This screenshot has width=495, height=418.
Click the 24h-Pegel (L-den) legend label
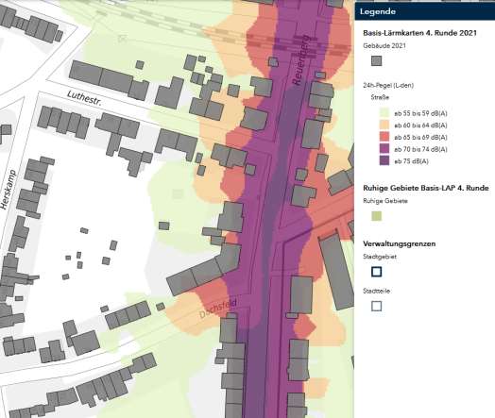388,85
